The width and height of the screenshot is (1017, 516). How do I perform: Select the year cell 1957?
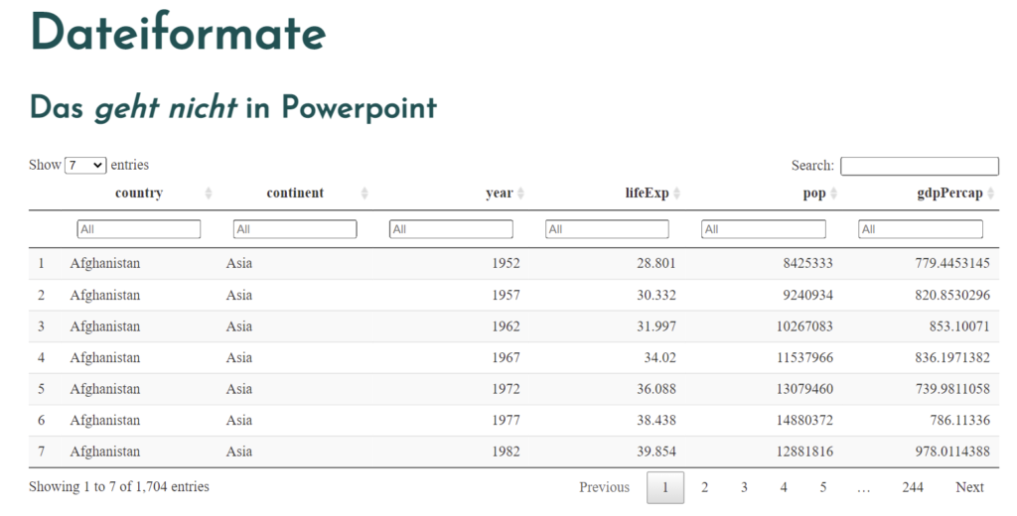(x=506, y=295)
